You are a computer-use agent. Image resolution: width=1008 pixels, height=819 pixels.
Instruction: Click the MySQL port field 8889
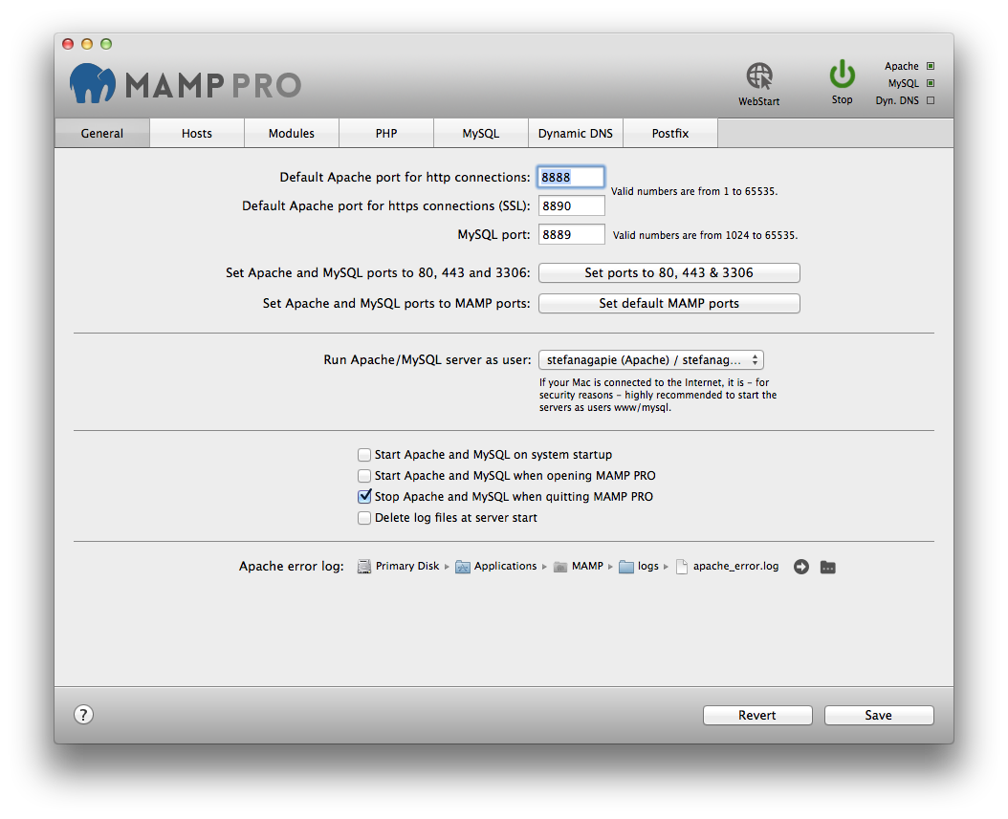click(571, 234)
